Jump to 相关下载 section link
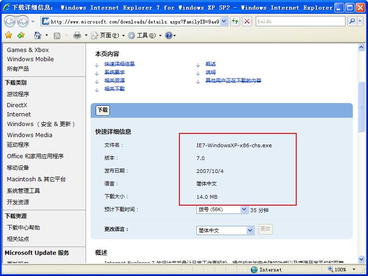This screenshot has width=368, height=276. [114, 89]
